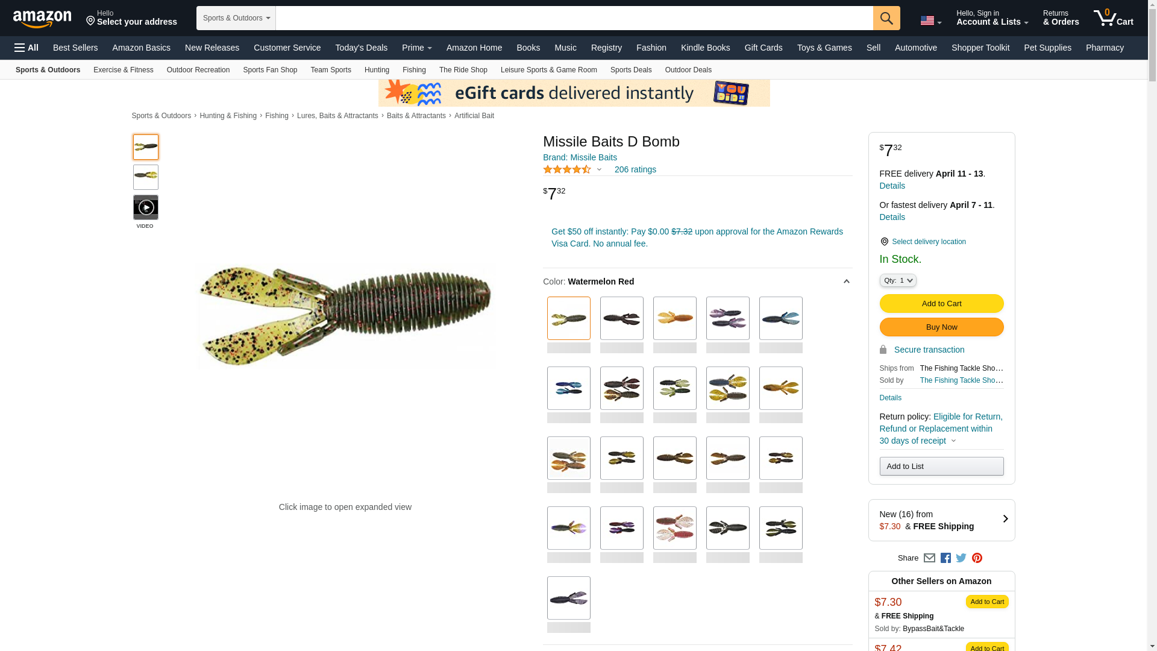This screenshot has height=651, width=1157.
Task: Share via the email envelope icon
Action: click(x=929, y=558)
